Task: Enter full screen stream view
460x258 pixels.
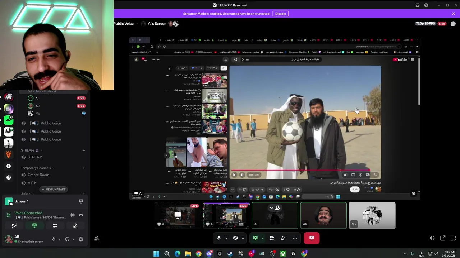Action: [453, 238]
